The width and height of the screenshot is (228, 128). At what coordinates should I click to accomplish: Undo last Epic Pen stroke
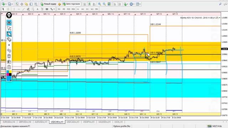(9, 50)
